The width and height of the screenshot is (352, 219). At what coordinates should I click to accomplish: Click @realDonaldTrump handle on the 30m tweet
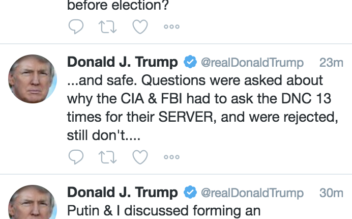coord(252,193)
